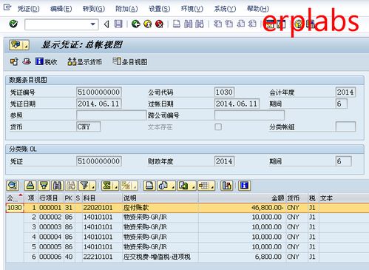The image size is (369, 270).
Task: Open the 环境(V) menu
Action: (x=192, y=9)
